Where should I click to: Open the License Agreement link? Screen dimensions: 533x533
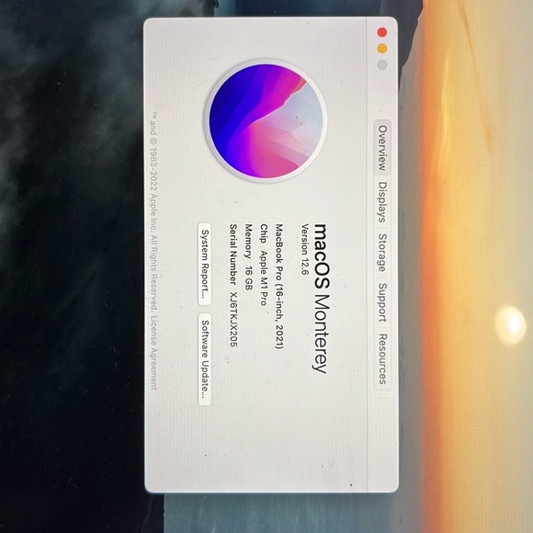coord(154,353)
